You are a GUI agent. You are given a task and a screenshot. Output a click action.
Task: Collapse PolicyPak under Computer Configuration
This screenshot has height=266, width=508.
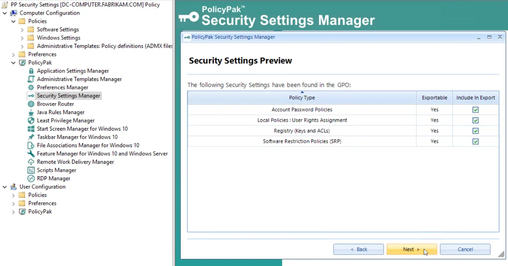pos(14,63)
